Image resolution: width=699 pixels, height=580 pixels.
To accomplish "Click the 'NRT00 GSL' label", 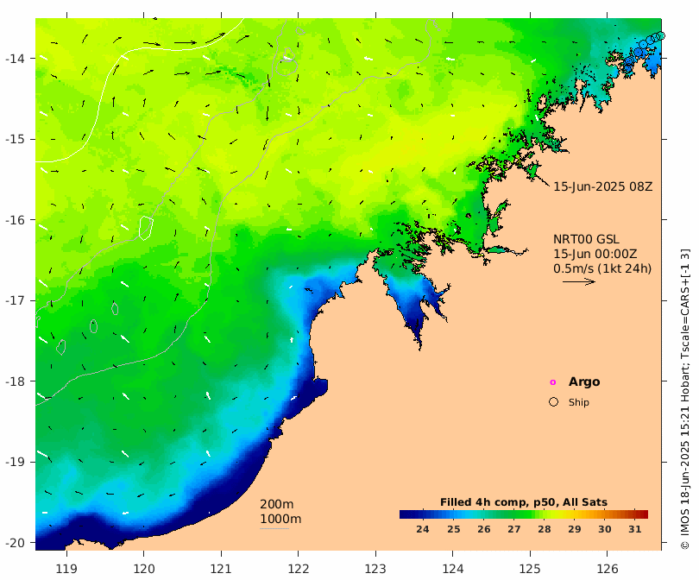I will point(586,239).
